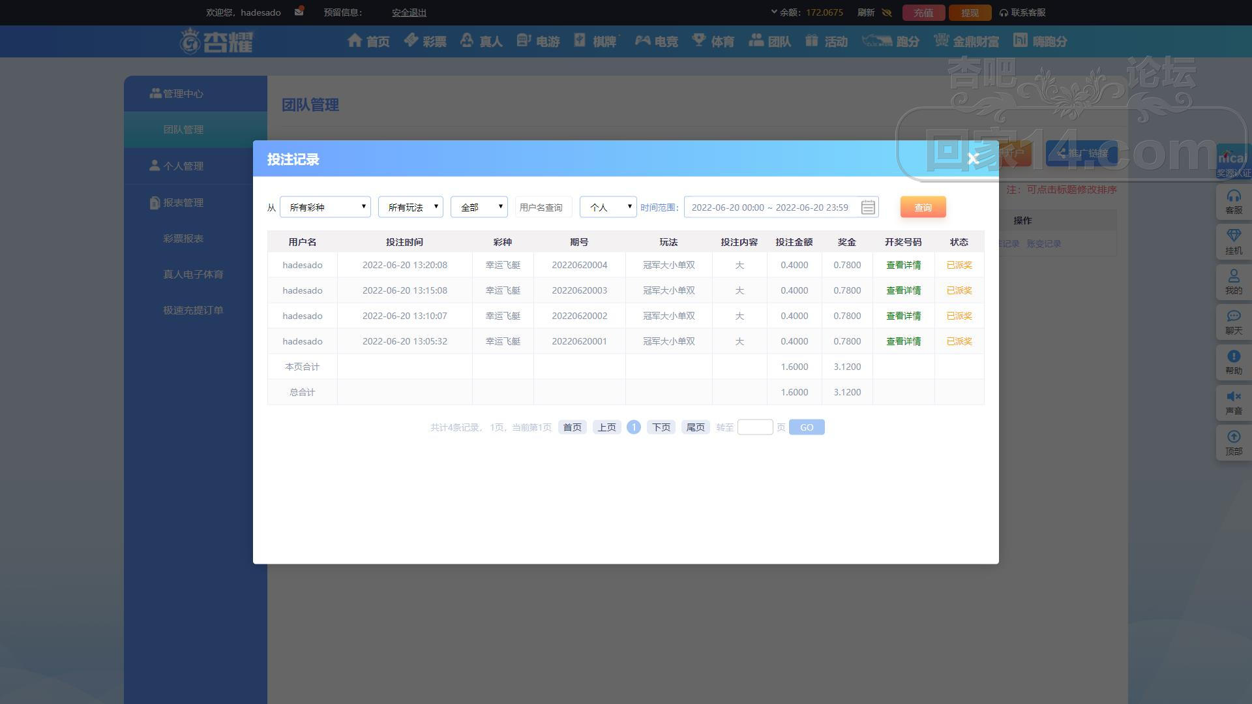Sort by 奖金 column header
The width and height of the screenshot is (1252, 704).
pyautogui.click(x=846, y=242)
